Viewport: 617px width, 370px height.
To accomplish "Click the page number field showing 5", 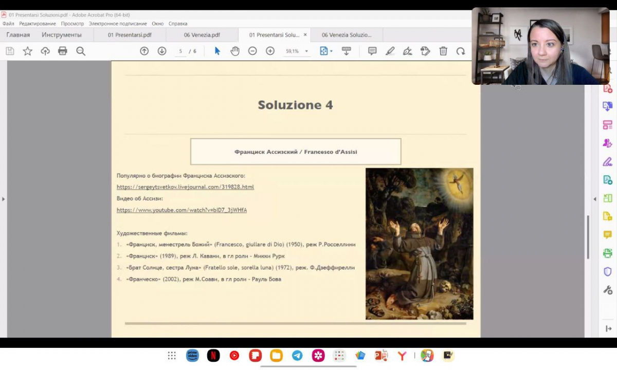I will (180, 51).
